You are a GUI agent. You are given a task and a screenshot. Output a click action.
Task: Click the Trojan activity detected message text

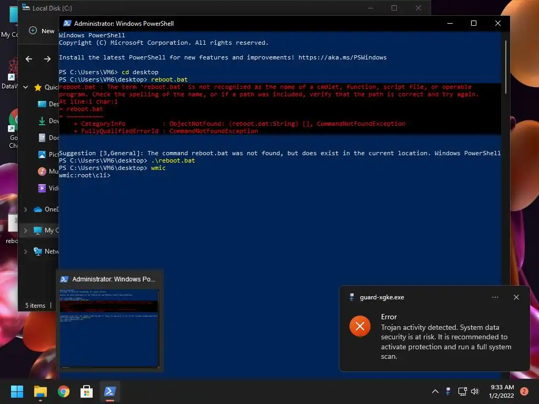446,342
